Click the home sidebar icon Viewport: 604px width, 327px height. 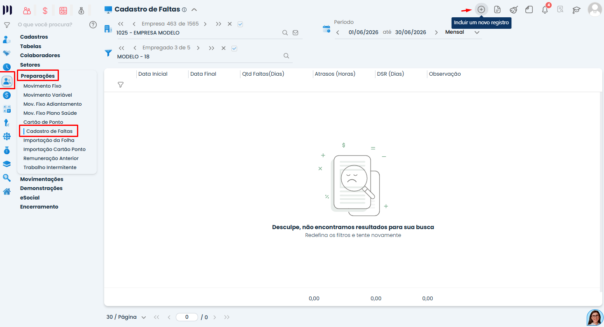pyautogui.click(x=7, y=191)
